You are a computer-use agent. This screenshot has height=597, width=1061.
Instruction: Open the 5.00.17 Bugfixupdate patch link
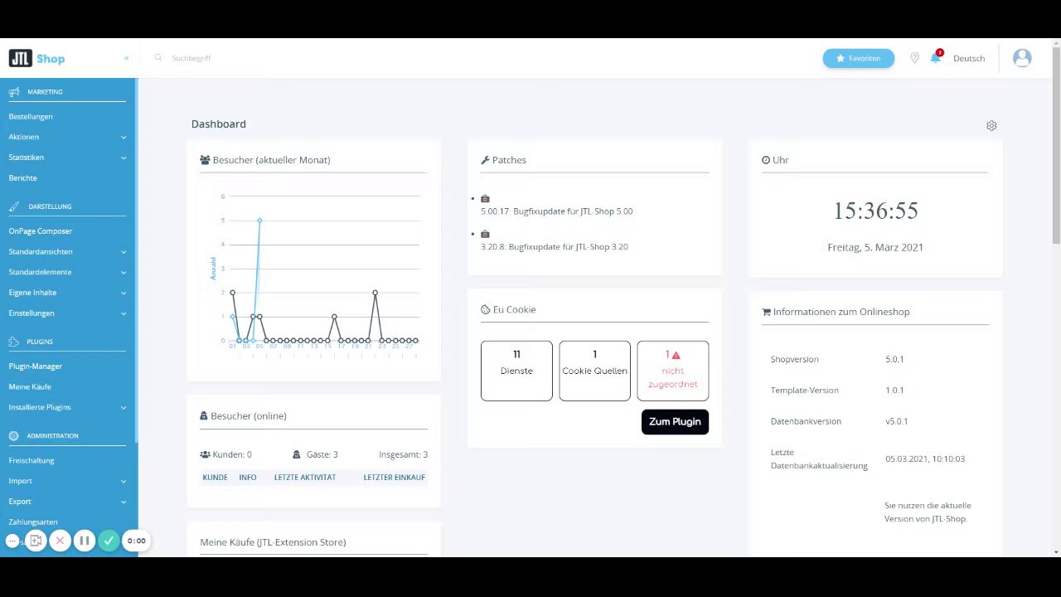coord(556,211)
